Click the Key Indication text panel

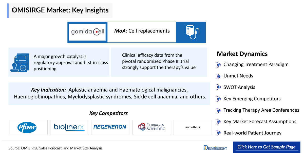pos(109,94)
